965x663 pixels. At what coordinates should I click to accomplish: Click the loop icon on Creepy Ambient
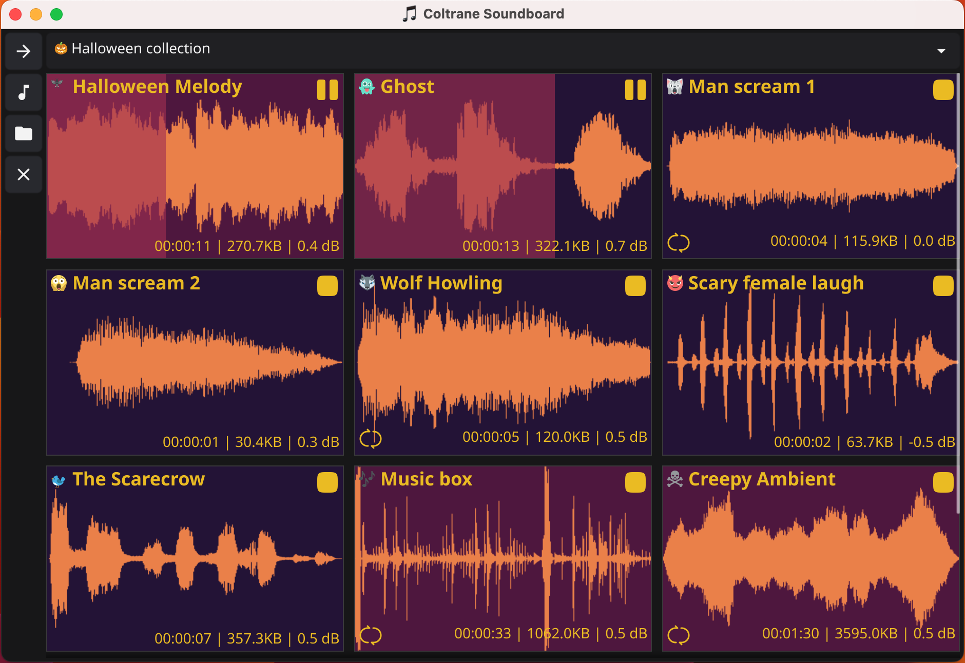679,634
